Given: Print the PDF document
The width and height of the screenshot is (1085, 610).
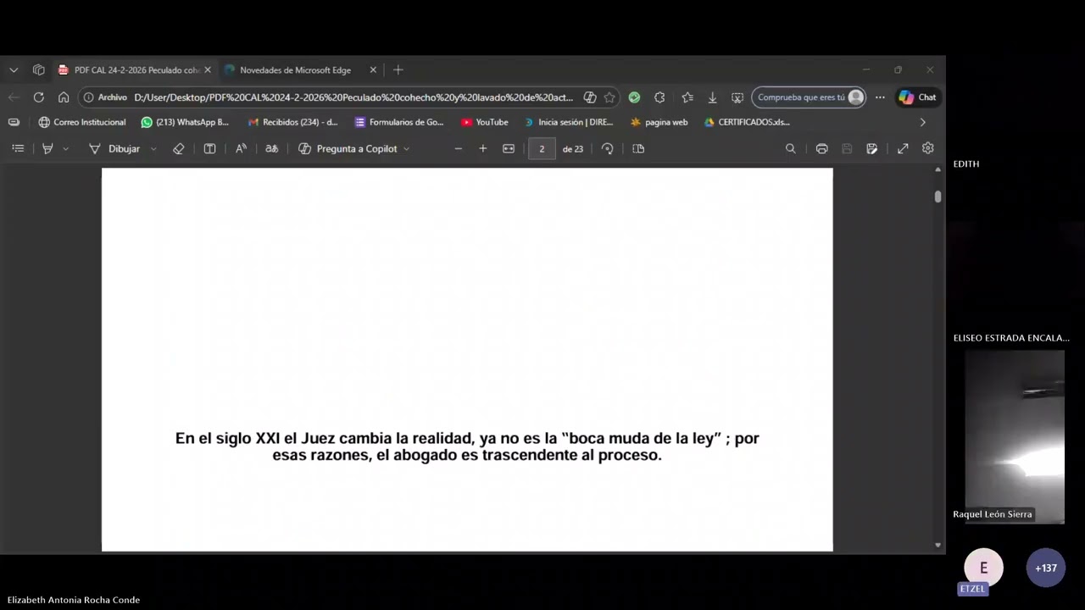Looking at the screenshot, I should click(821, 148).
